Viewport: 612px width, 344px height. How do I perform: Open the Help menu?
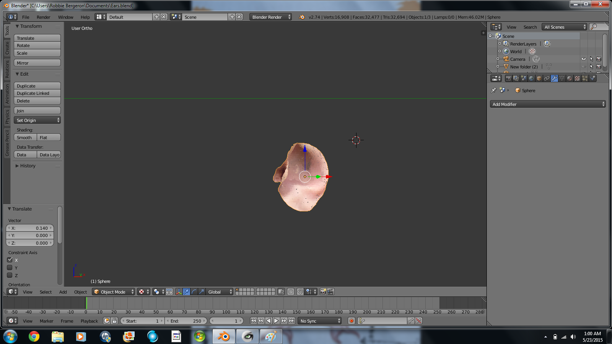85,17
